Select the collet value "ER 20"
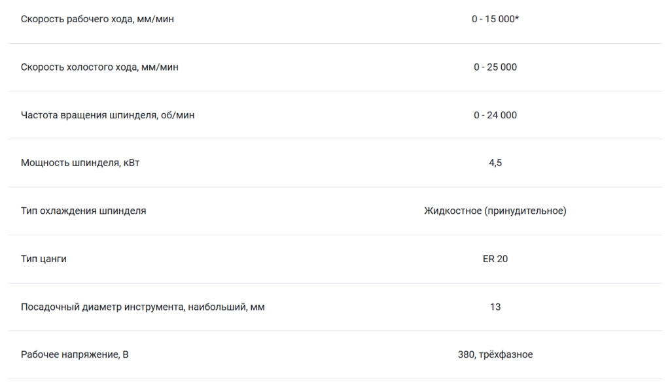The image size is (670, 391). point(495,259)
